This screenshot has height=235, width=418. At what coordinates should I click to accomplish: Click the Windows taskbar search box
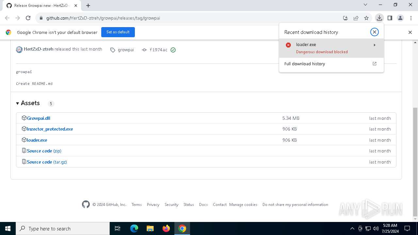click(x=63, y=228)
